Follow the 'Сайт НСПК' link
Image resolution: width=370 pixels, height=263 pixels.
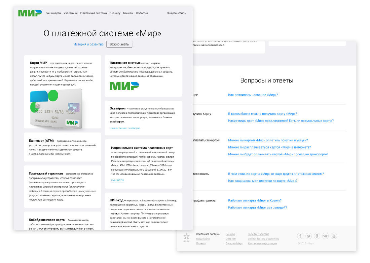pos(117,180)
